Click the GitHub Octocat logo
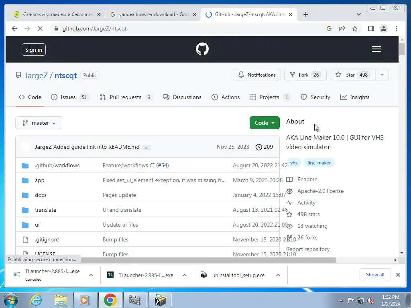411x308 pixels. 202,49
